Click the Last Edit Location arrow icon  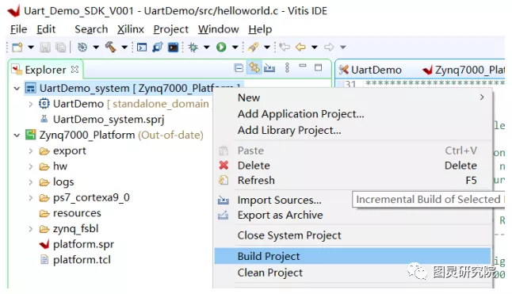[x=285, y=48]
